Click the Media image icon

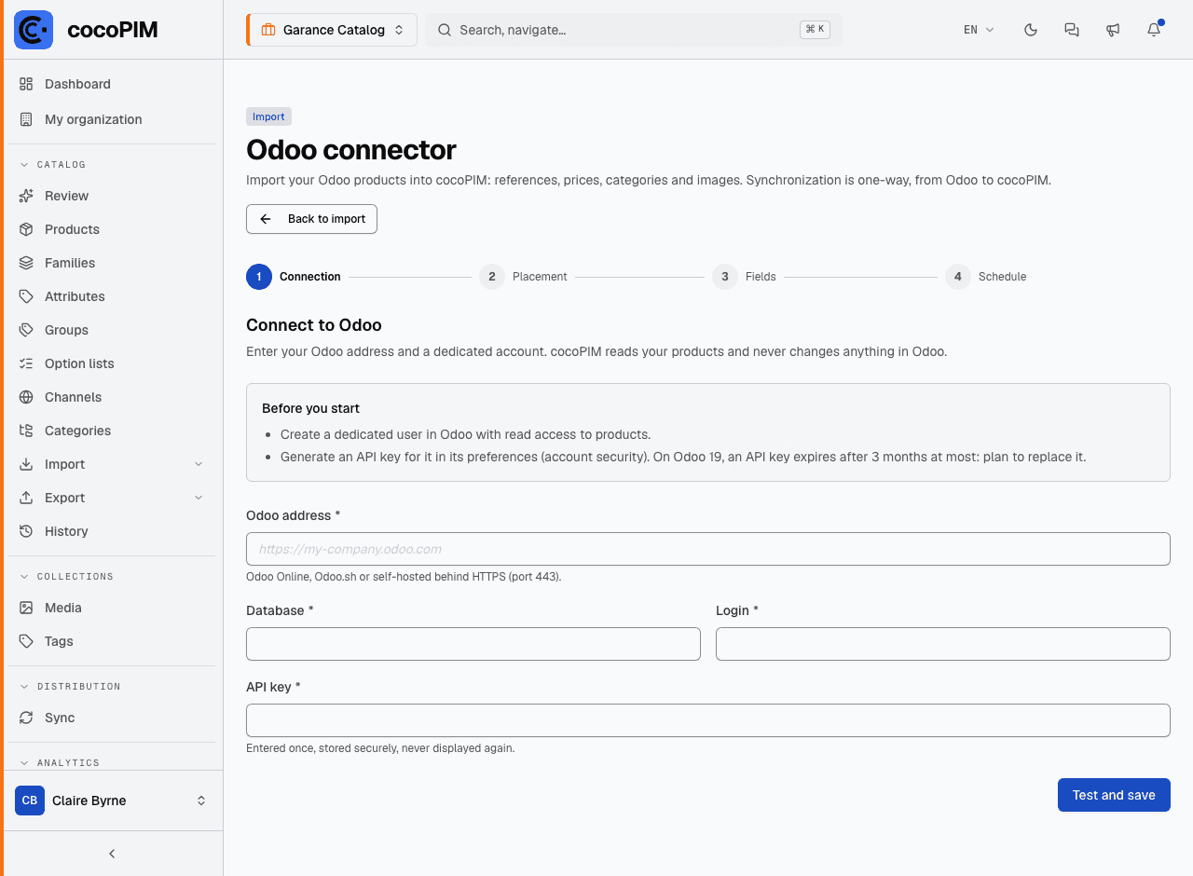[x=26, y=608]
